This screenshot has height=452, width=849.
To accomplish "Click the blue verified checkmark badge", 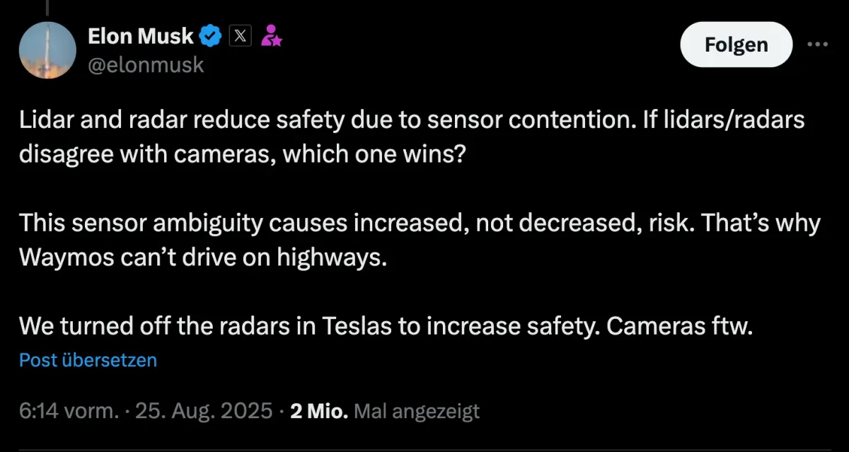I will [210, 35].
